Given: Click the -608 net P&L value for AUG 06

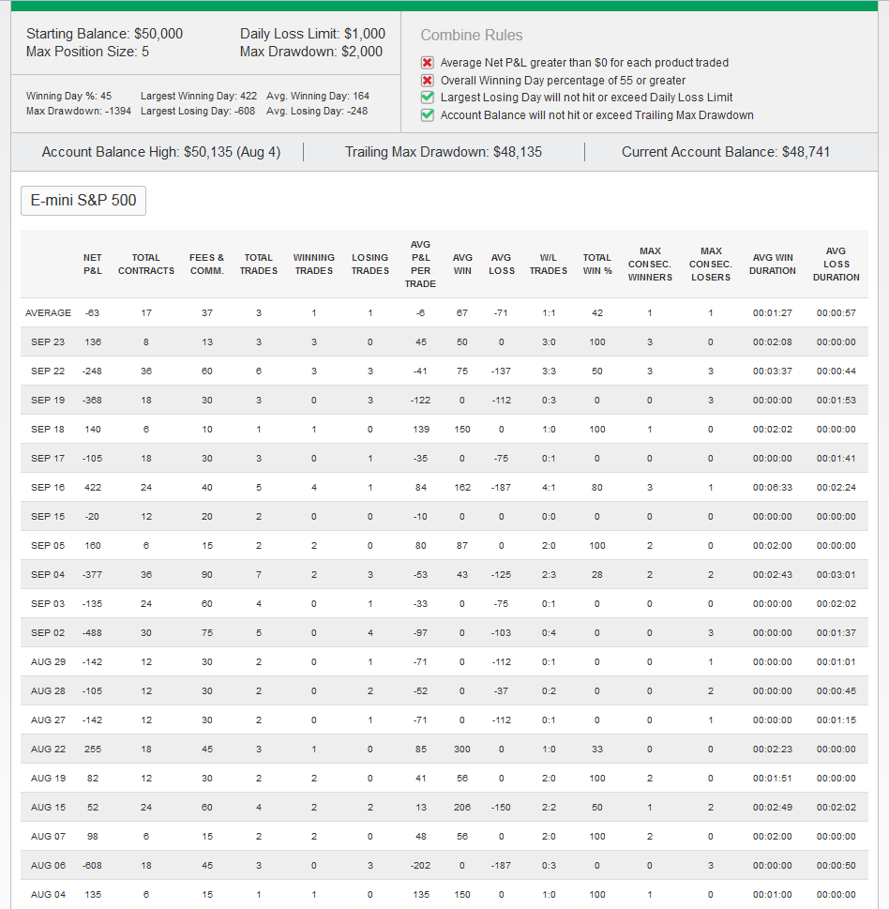Looking at the screenshot, I should pos(92,866).
